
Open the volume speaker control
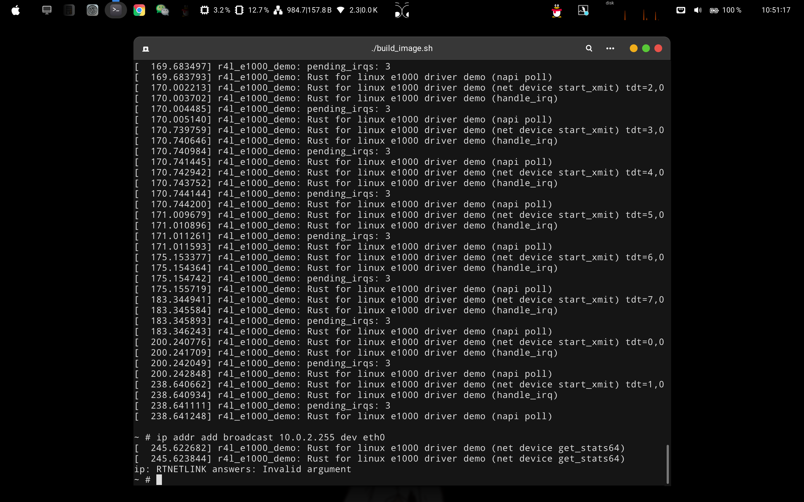click(697, 10)
